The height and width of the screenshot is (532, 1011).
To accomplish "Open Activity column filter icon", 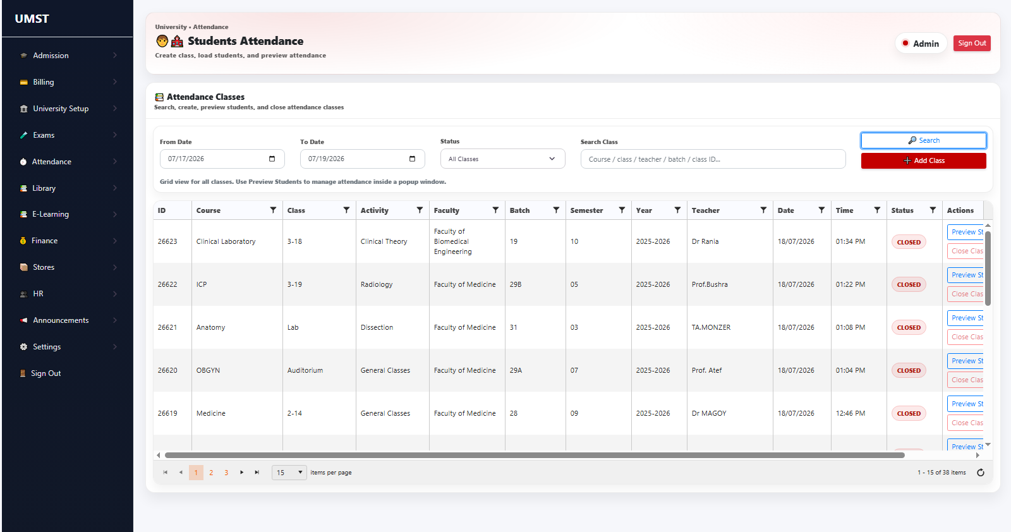I will [x=420, y=210].
